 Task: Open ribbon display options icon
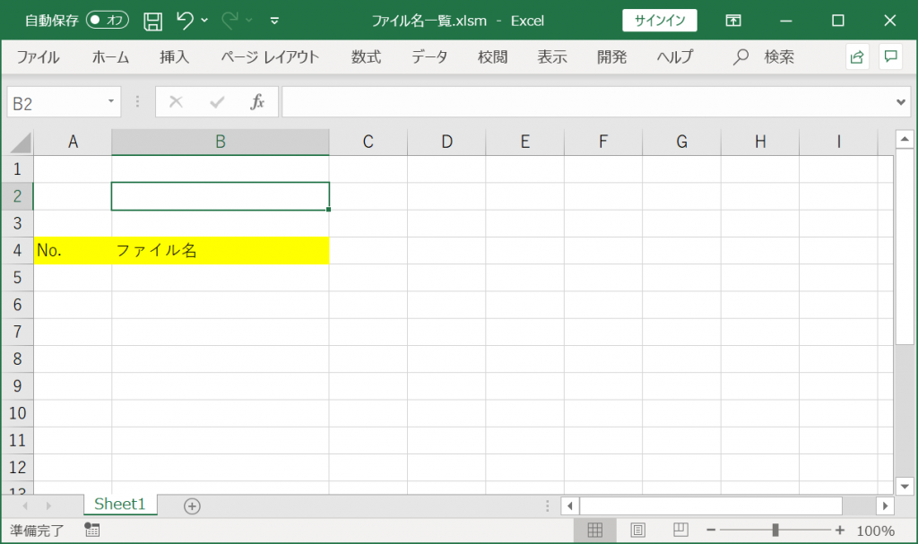point(733,21)
